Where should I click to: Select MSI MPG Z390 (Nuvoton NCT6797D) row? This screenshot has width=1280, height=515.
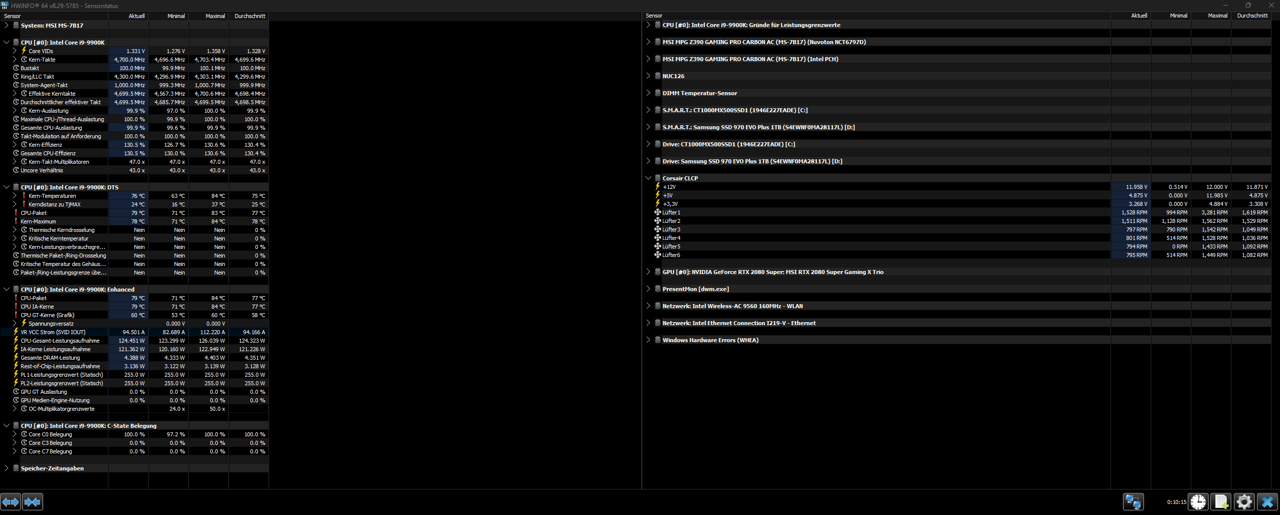(x=957, y=42)
